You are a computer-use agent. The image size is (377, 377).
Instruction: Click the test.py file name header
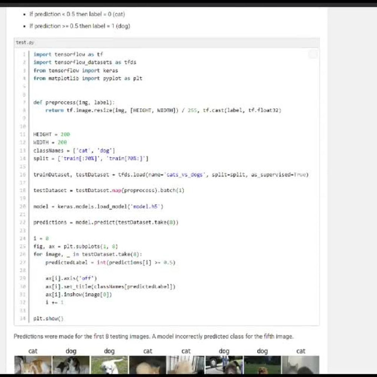click(x=25, y=43)
